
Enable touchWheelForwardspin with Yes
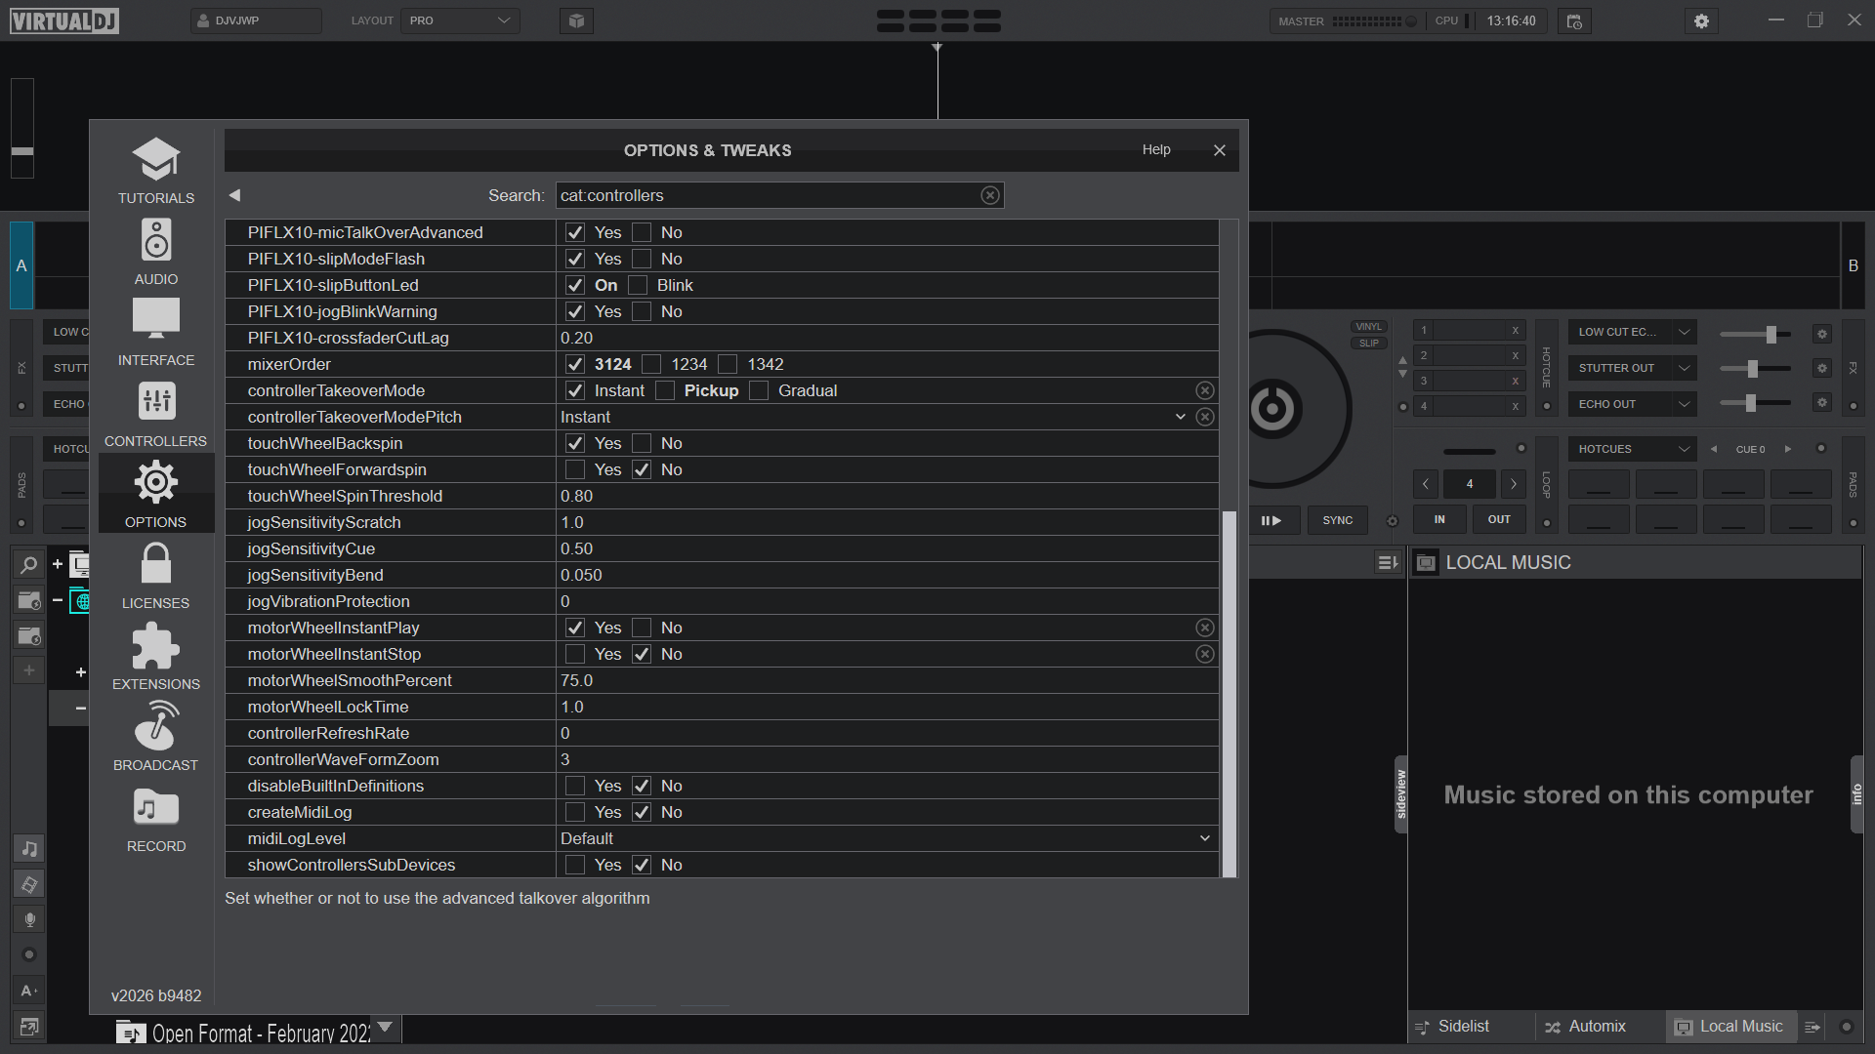click(x=575, y=469)
